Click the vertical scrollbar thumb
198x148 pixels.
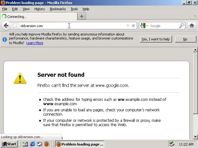[195, 83]
